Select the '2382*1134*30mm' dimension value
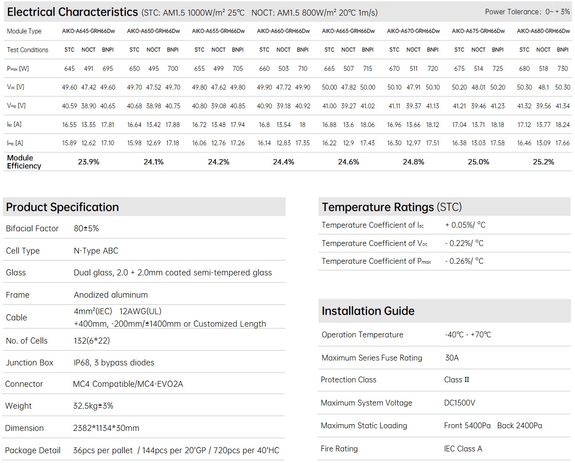The width and height of the screenshot is (575, 463). [106, 428]
